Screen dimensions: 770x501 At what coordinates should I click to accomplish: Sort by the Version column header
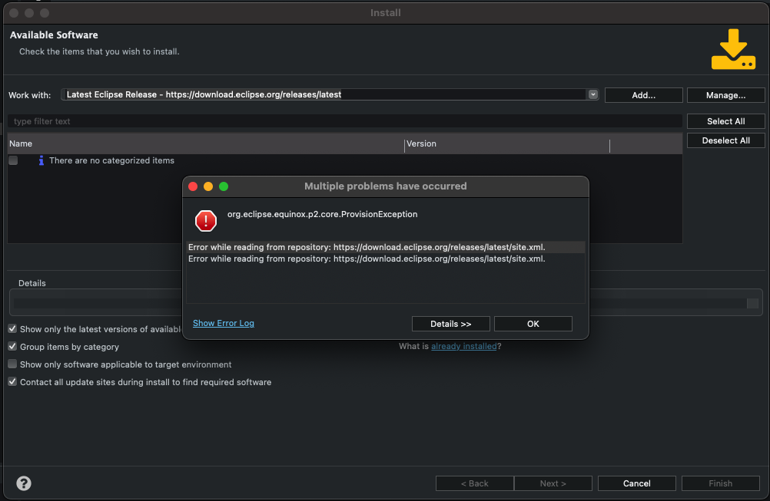click(x=506, y=143)
